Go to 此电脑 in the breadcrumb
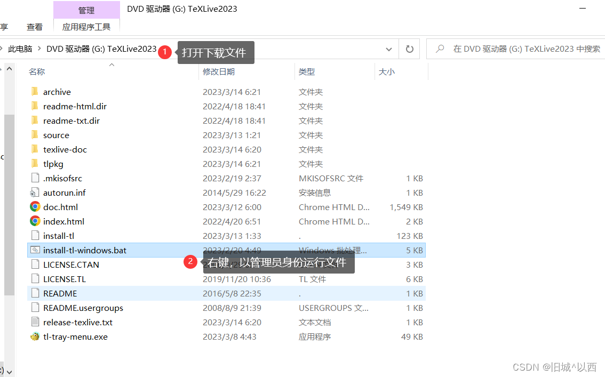Screen dimensions: 605x377 [x=20, y=49]
